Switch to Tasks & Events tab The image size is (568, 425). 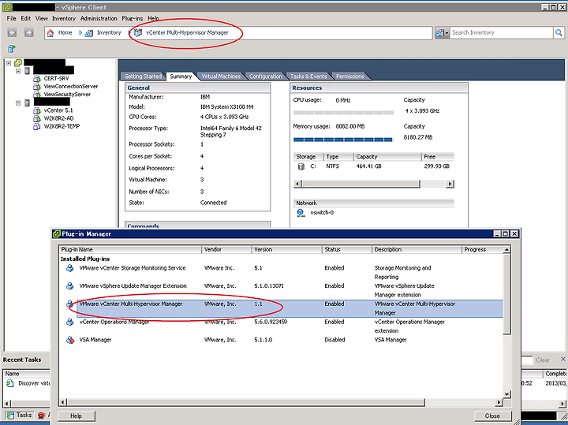(308, 76)
